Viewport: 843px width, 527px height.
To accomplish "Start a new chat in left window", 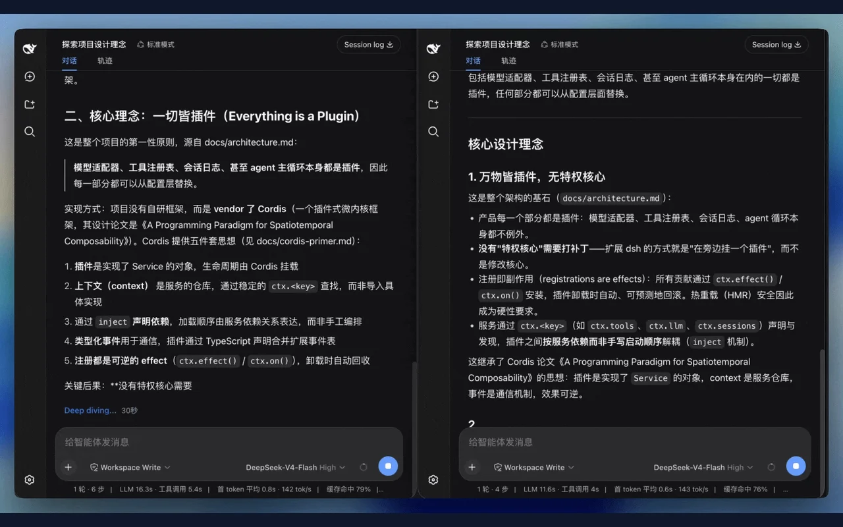I will [x=30, y=76].
